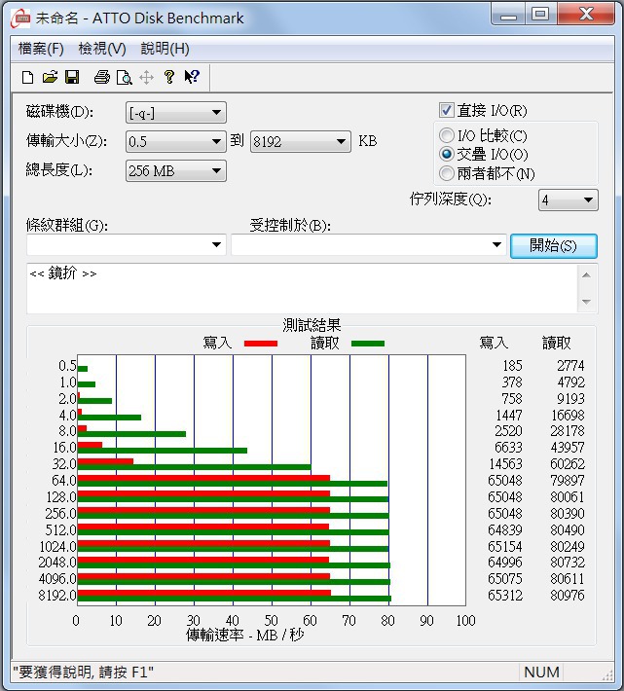Open the 說明(H) menu

tap(165, 49)
